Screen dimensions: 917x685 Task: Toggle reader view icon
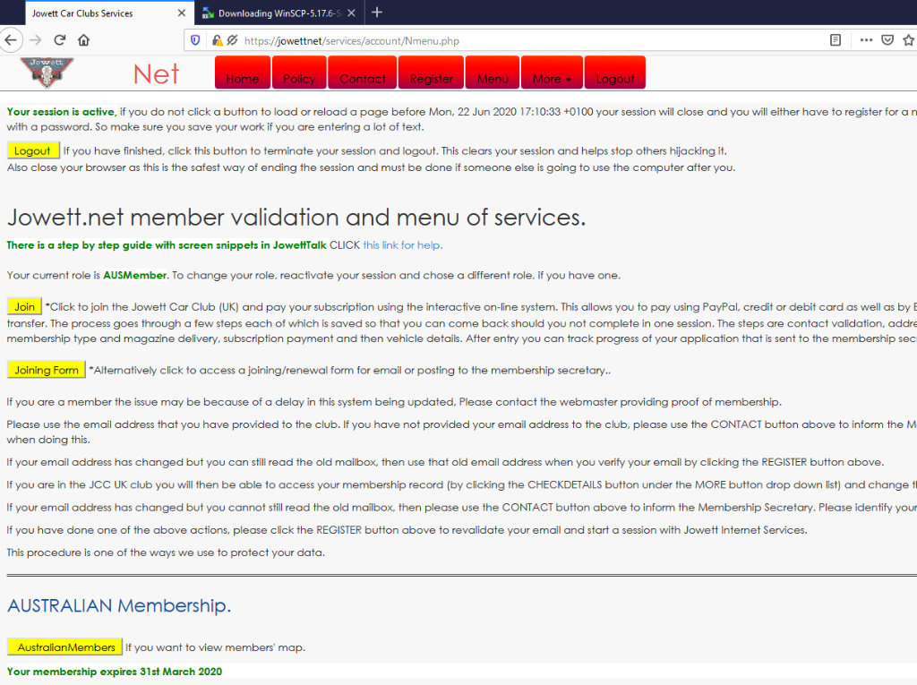tap(836, 40)
